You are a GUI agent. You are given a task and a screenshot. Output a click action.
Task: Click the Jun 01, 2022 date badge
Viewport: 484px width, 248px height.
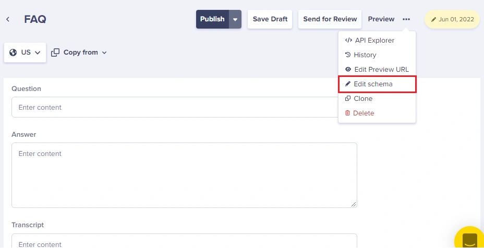tap(452, 19)
